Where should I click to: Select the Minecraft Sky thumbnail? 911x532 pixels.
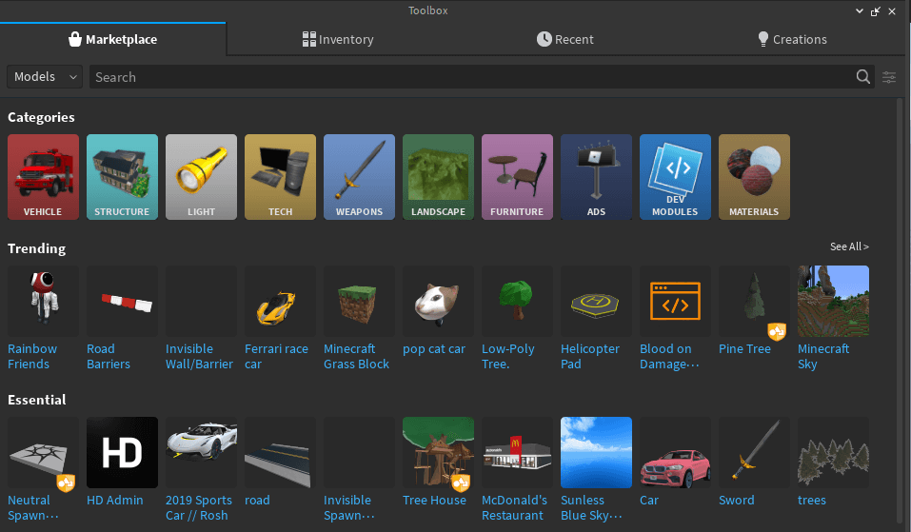point(833,301)
